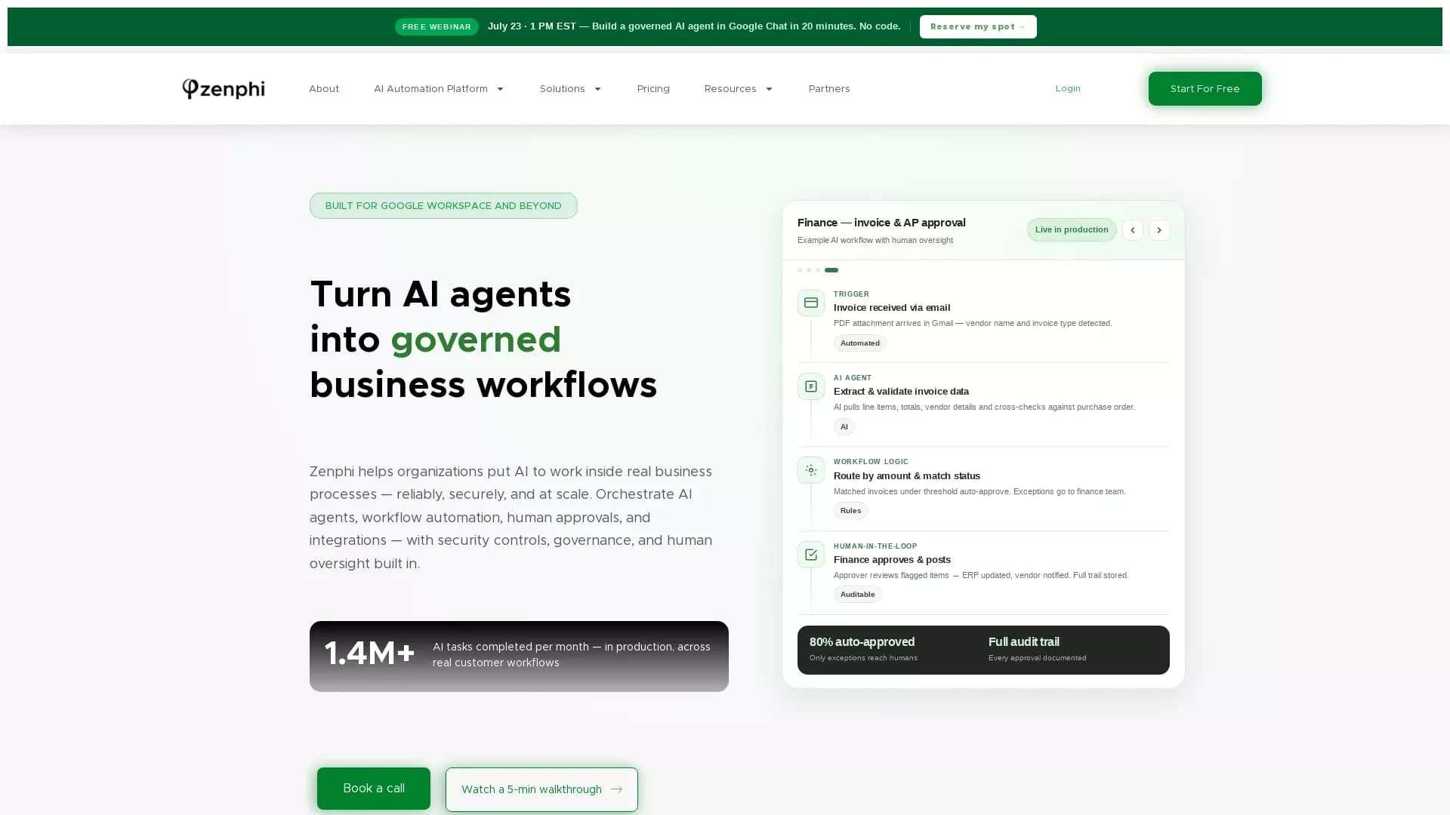Viewport: 1450px width, 815px height.
Task: Select the AI Agent step icon
Action: [811, 386]
